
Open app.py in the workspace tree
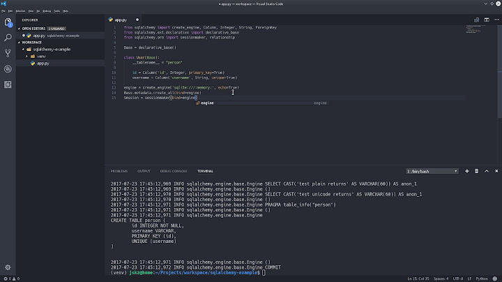(x=60, y=64)
